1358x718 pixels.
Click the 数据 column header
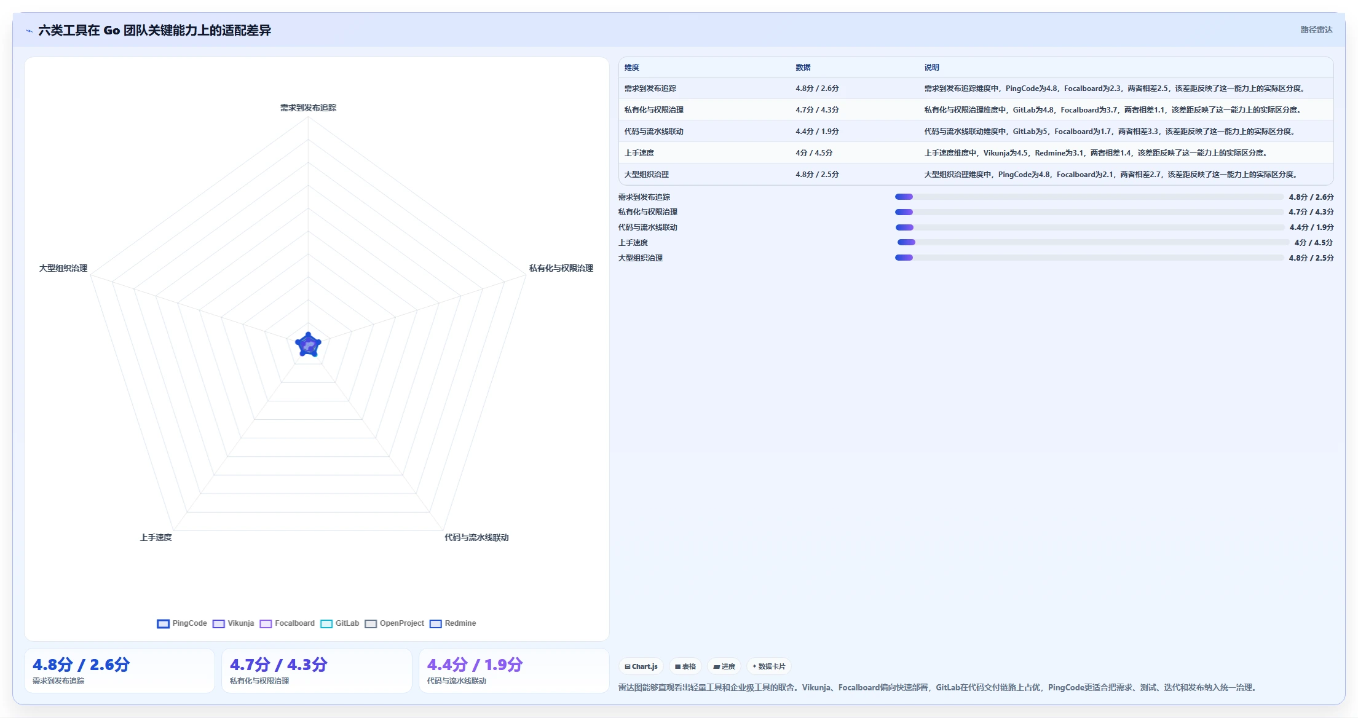(x=803, y=68)
